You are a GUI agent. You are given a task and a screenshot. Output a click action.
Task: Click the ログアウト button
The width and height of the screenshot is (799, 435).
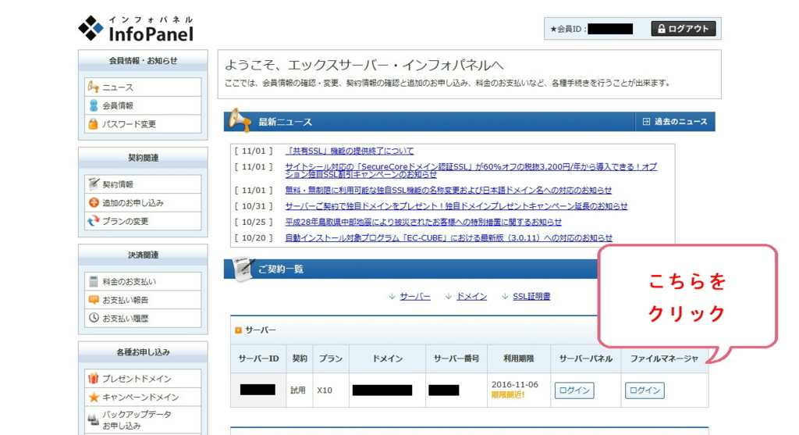(684, 29)
